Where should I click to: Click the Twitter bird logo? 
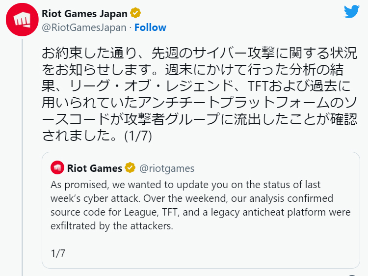click(351, 12)
